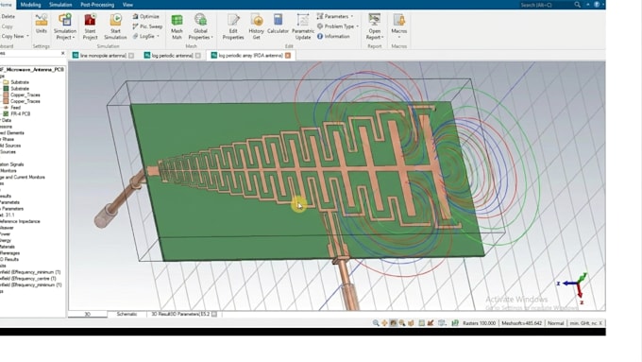Image resolution: width=642 pixels, height=362 pixels.
Task: Switch to the Simulation ribbon tab
Action: (x=60, y=5)
